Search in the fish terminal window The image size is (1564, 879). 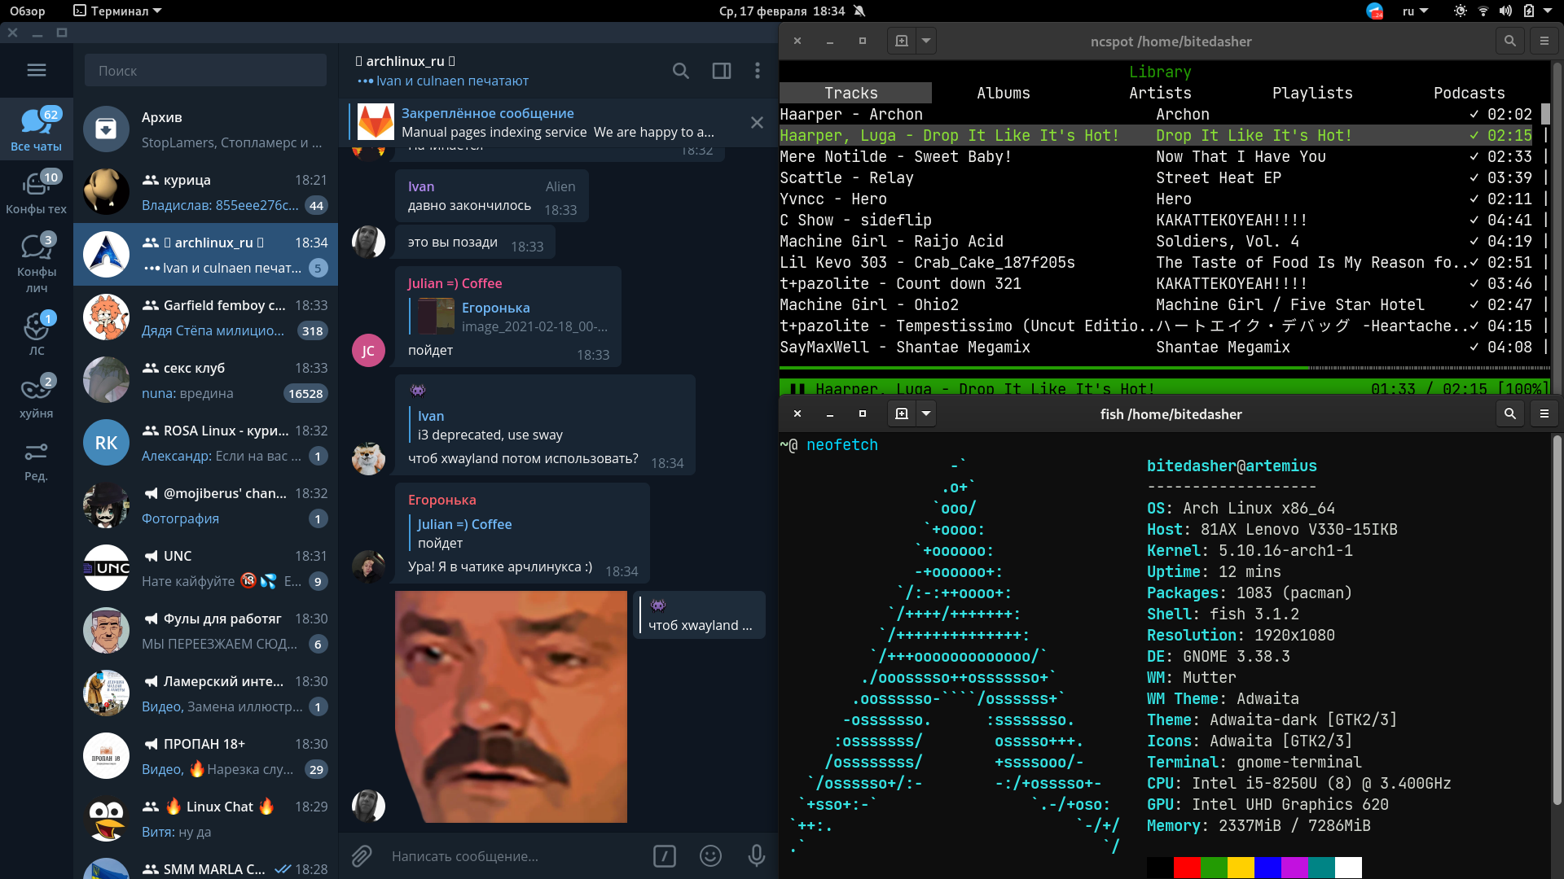pyautogui.click(x=1510, y=413)
